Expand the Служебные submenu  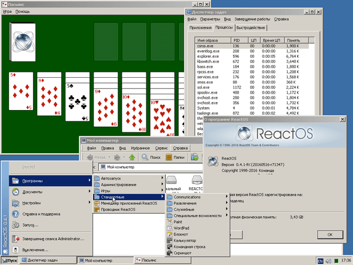[198, 210]
